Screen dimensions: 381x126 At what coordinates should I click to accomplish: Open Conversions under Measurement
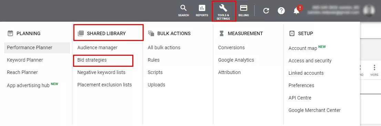coord(231,48)
